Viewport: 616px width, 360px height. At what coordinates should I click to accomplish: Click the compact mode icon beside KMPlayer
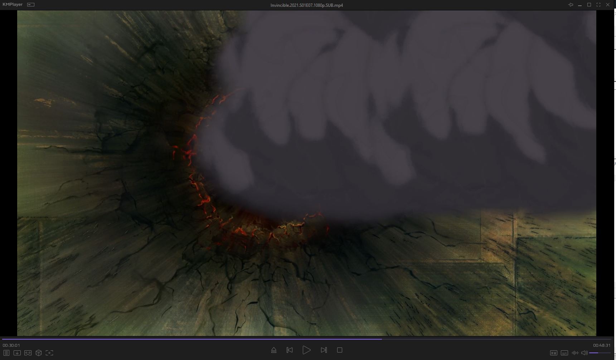pos(31,5)
